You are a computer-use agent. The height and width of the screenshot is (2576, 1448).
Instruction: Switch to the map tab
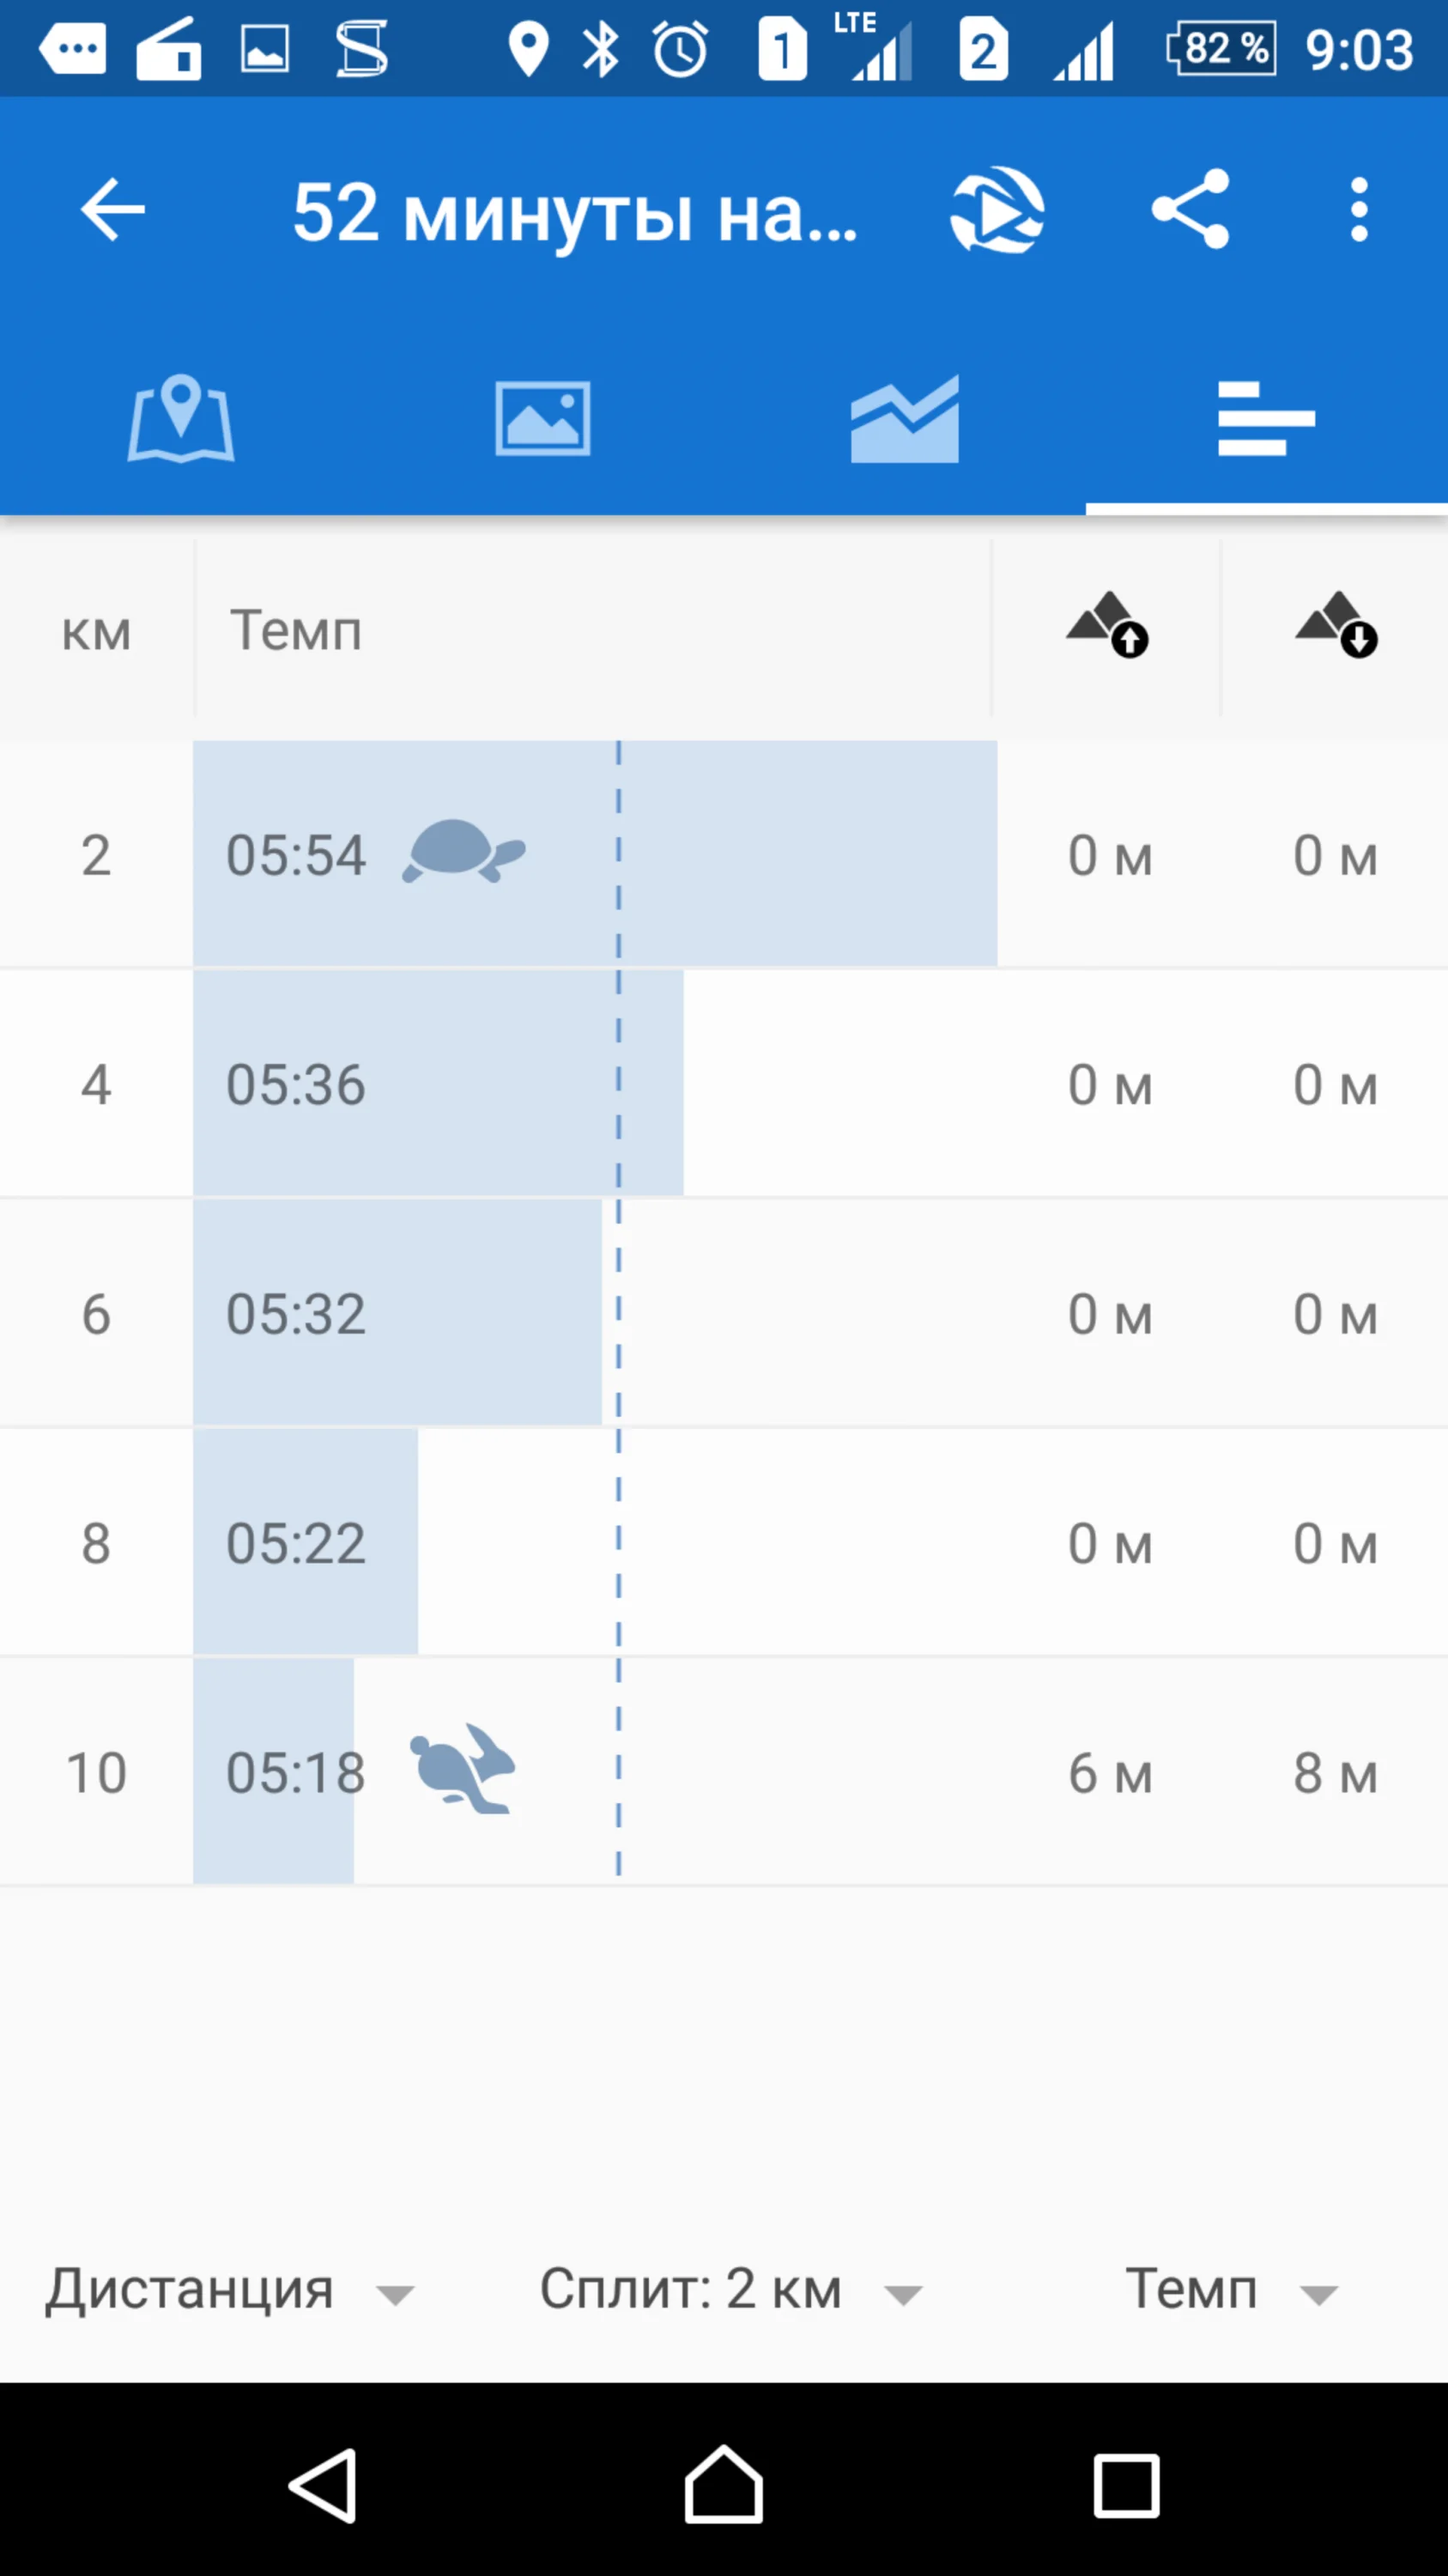pyautogui.click(x=181, y=419)
